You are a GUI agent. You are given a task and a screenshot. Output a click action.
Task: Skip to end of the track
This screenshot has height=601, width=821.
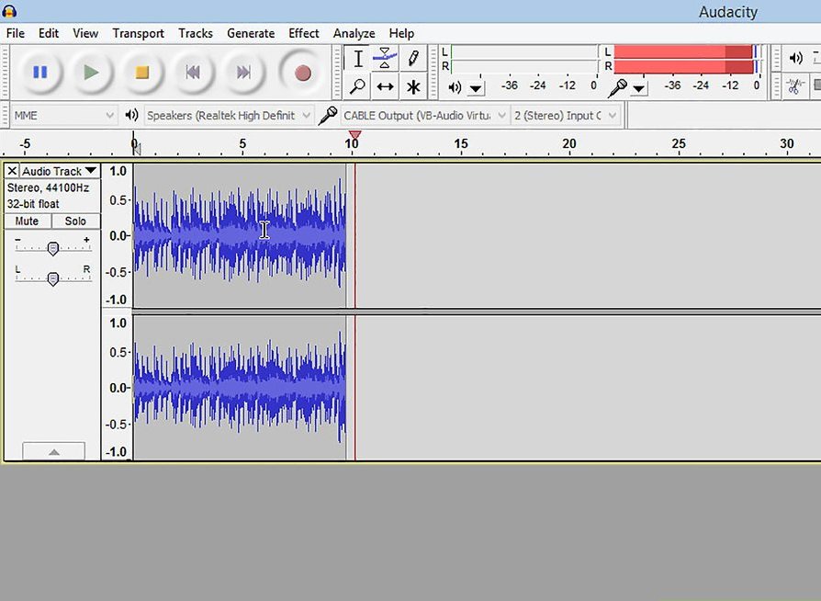point(243,73)
